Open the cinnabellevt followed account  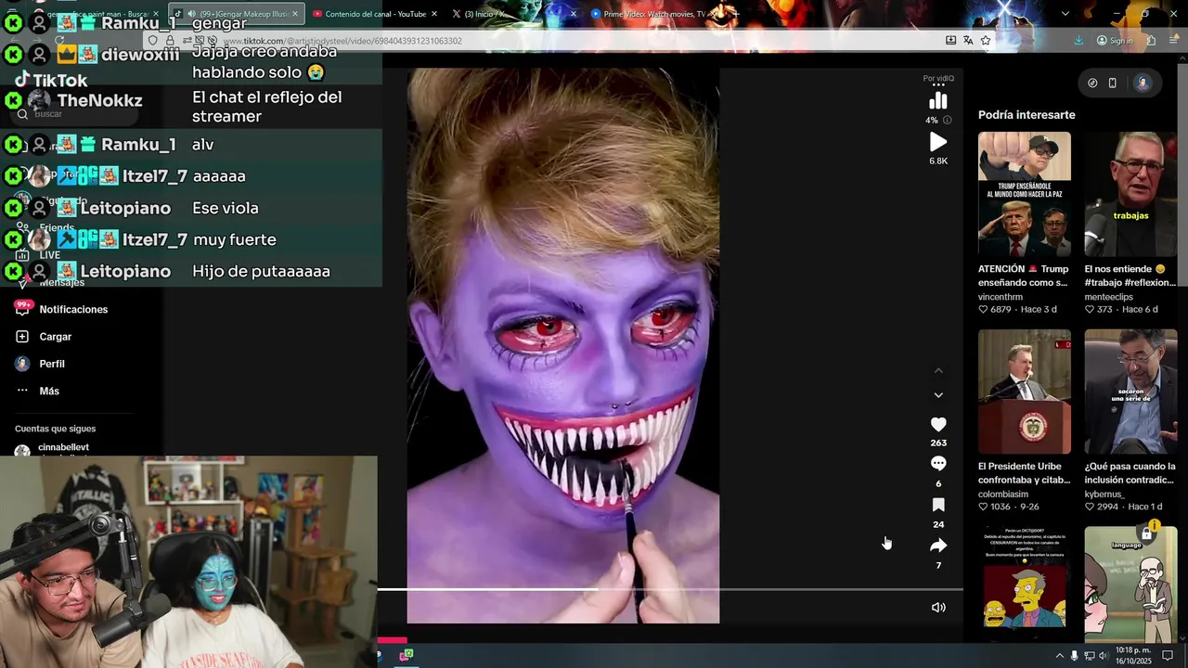[64, 447]
